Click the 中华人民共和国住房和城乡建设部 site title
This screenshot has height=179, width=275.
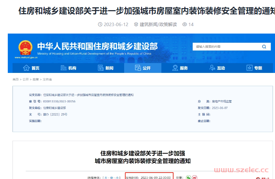[97, 46]
